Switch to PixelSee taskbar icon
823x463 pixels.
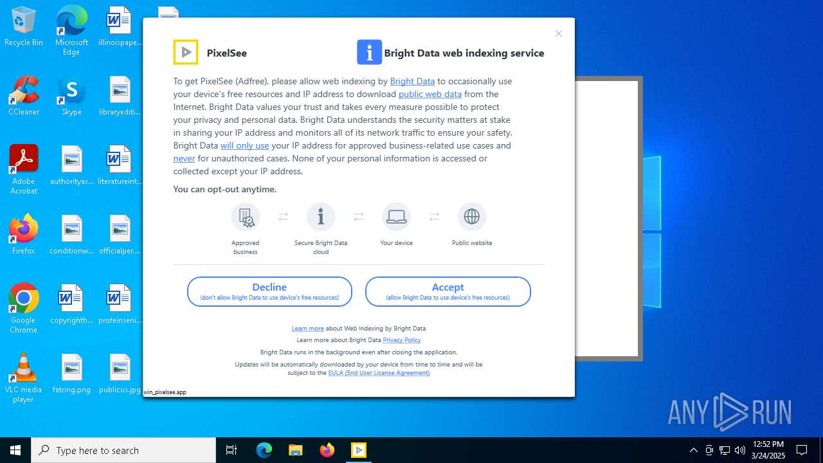point(358,450)
